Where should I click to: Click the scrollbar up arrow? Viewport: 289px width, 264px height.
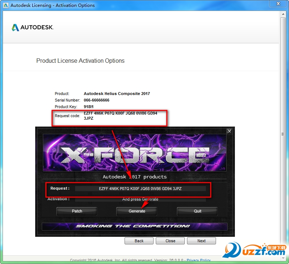(283, 15)
